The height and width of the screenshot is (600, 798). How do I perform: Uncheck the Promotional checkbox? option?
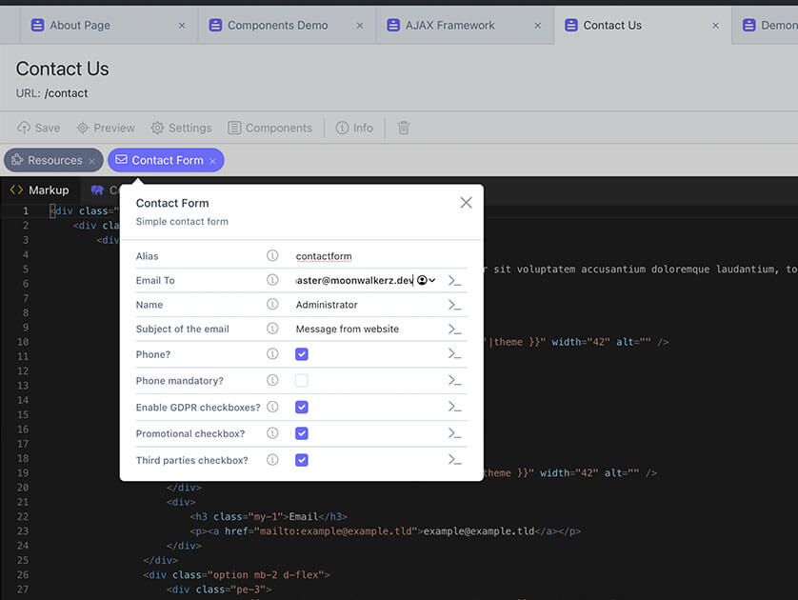coord(301,433)
